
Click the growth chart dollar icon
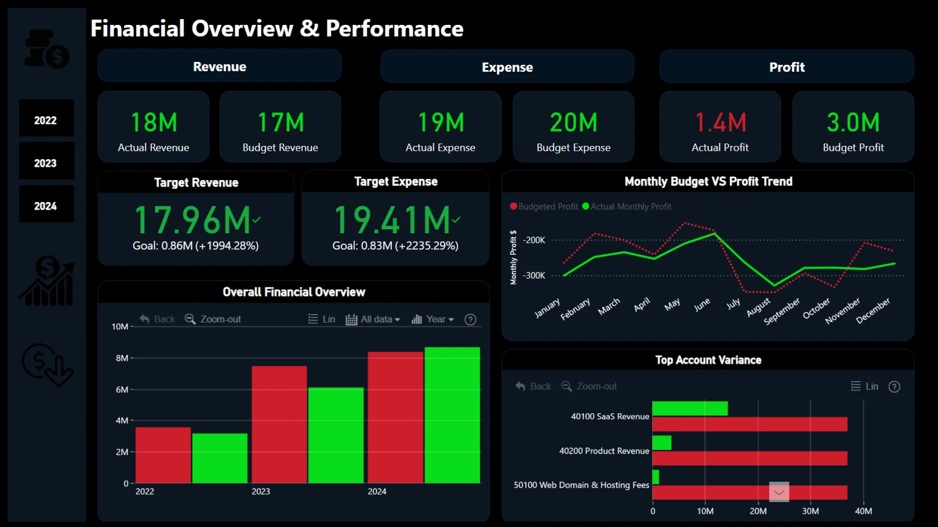pos(47,282)
